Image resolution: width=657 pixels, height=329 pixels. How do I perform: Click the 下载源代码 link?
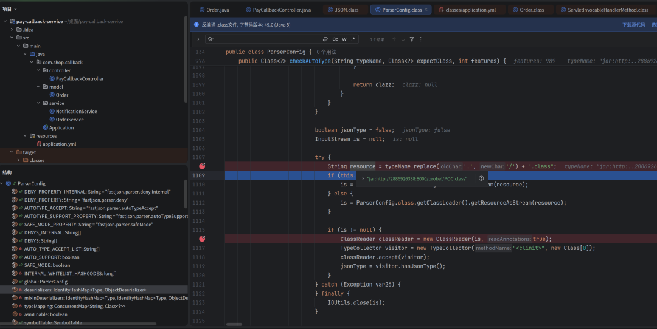[633, 25]
